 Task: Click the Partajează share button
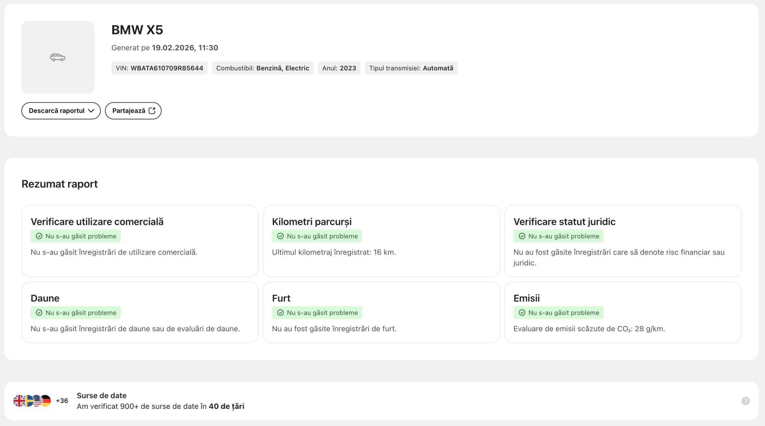click(129, 111)
